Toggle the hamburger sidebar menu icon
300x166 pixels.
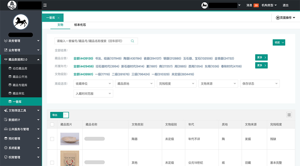(45, 5)
